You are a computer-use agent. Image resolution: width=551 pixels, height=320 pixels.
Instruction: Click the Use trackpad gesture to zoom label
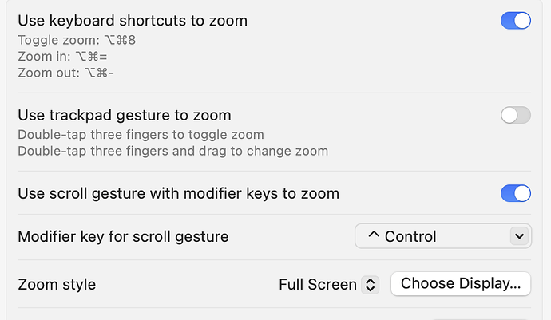(125, 116)
